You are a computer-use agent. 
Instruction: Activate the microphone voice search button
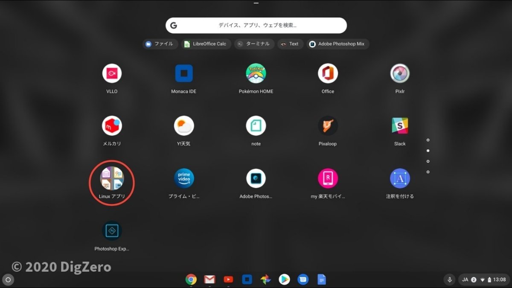[449, 280]
